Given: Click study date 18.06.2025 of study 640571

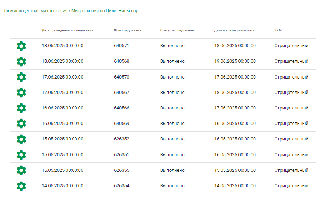Looking at the screenshot, I should pyautogui.click(x=62, y=46).
